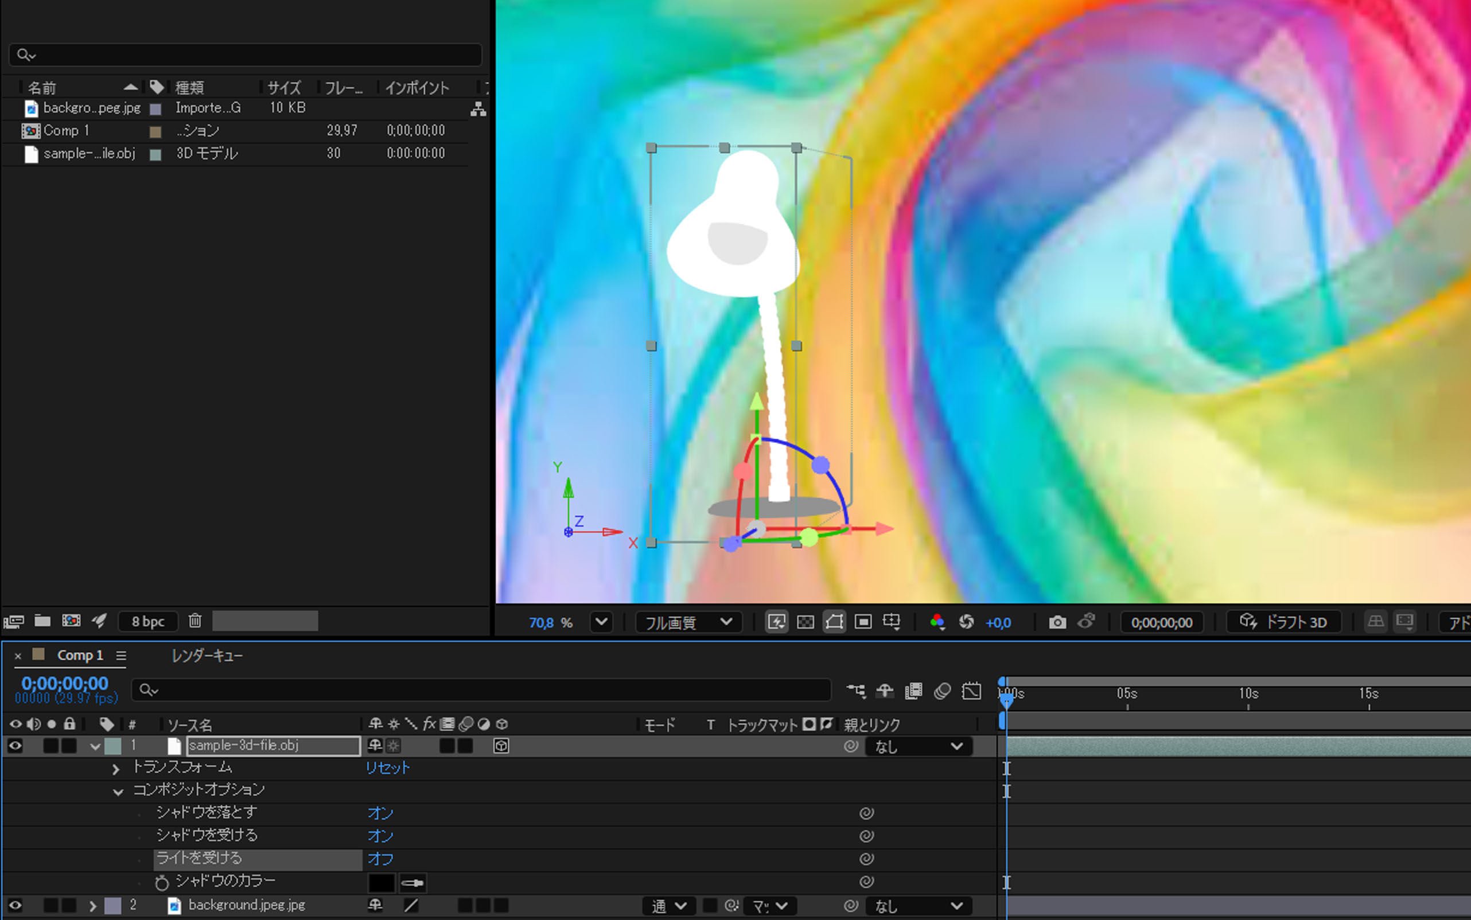Click the timeline current time 0;00;00;00
The height and width of the screenshot is (920, 1471).
pos(65,683)
